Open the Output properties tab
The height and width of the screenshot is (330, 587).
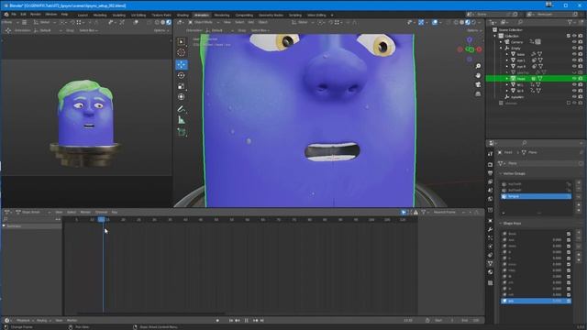491,173
